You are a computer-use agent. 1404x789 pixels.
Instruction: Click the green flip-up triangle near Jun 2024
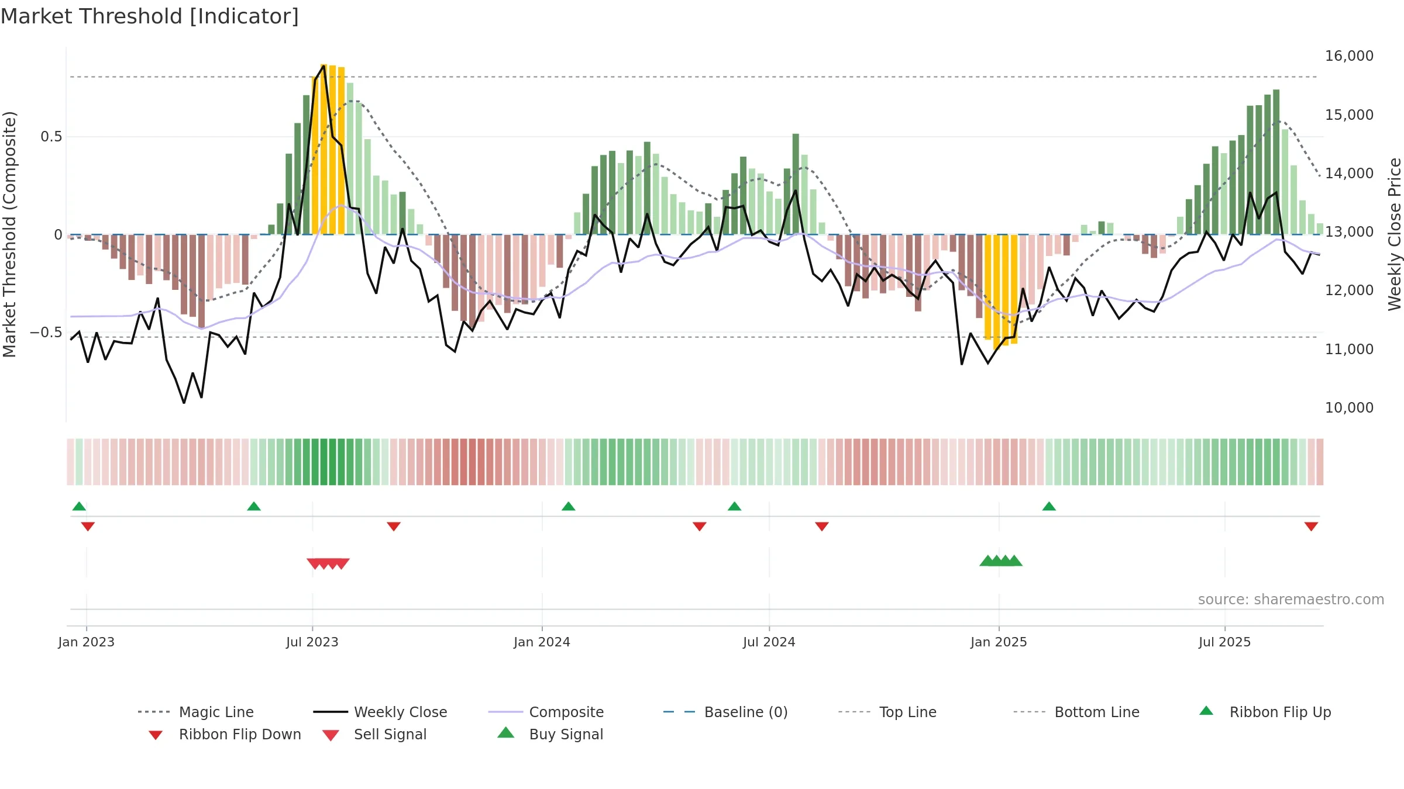tap(735, 506)
